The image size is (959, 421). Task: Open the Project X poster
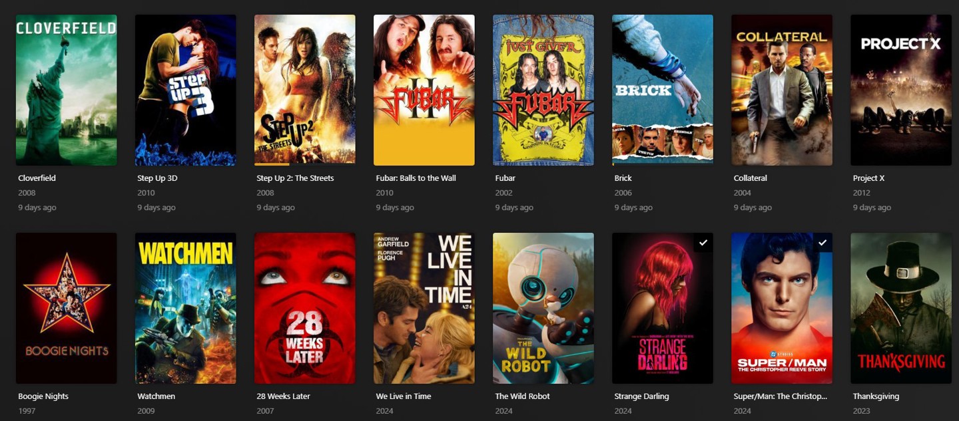click(x=901, y=90)
